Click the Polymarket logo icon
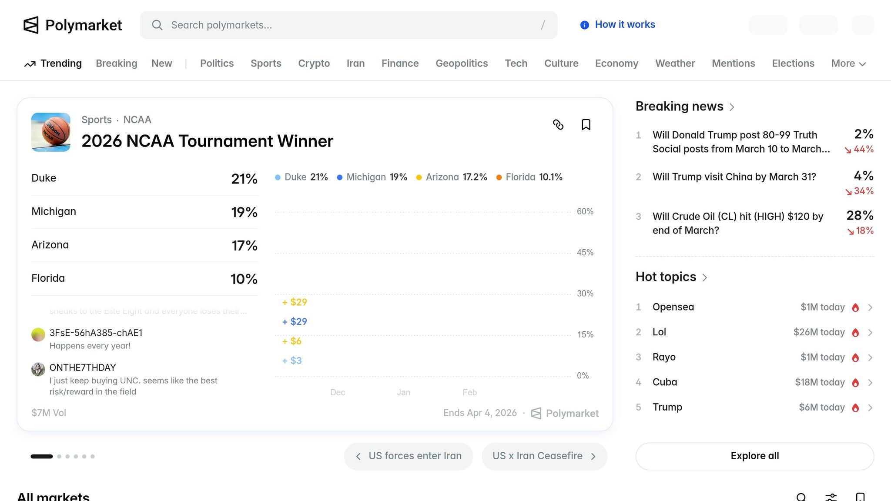The image size is (891, 501). [x=31, y=25]
